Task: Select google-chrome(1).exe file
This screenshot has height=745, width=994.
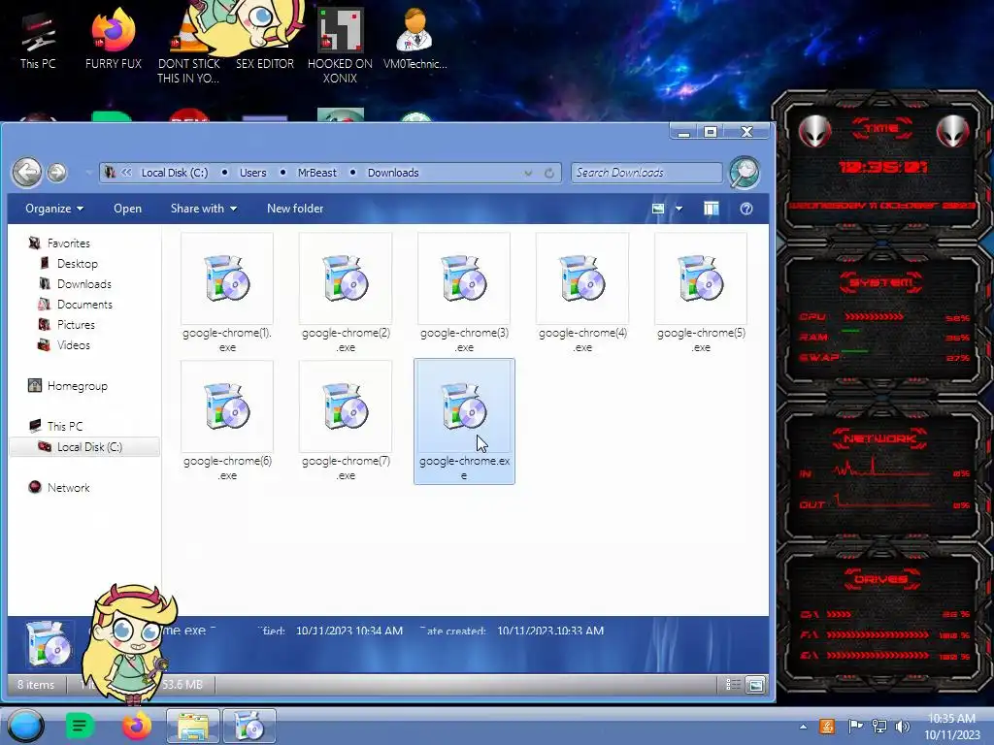Action: tap(227, 293)
